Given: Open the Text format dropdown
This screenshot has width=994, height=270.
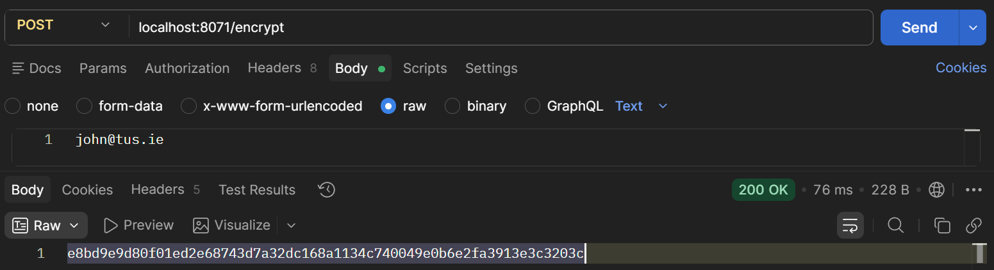Looking at the screenshot, I should point(641,106).
